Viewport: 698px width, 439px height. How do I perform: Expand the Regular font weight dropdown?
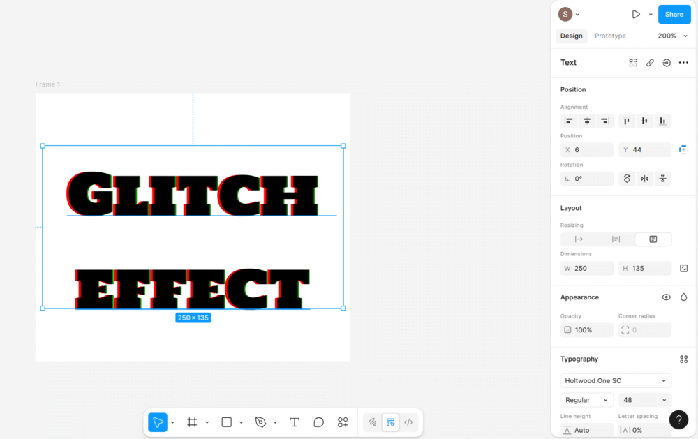586,400
